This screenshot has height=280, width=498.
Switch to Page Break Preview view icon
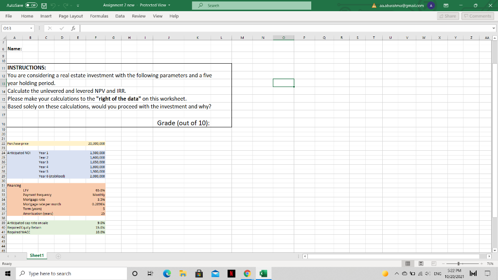[x=434, y=263]
